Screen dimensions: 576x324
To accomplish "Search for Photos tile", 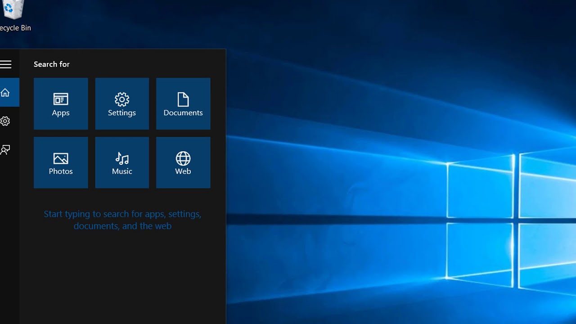I will 61,162.
